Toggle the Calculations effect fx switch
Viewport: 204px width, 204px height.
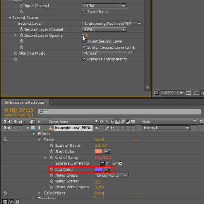coord(5,193)
